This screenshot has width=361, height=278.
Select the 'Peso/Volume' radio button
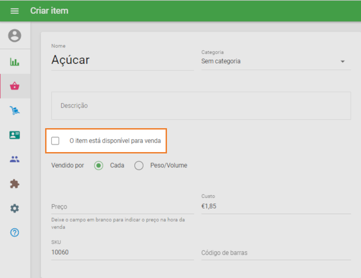pyautogui.click(x=139, y=166)
